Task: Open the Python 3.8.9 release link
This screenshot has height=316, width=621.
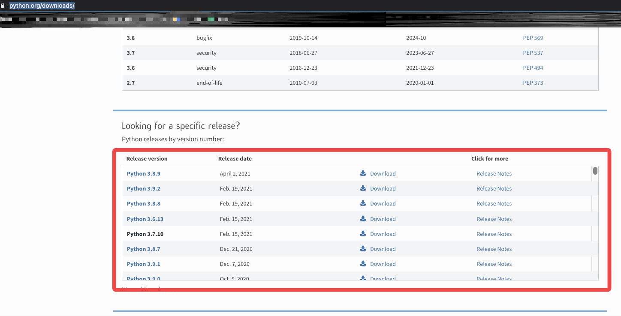Action: tap(143, 173)
